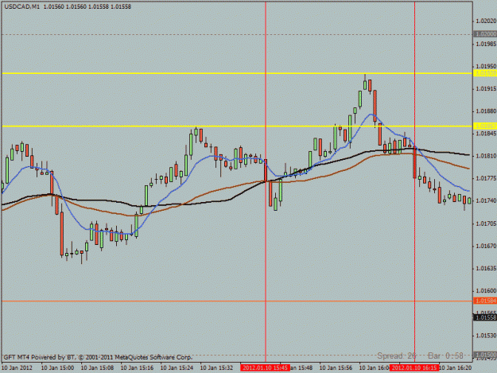Click the long red candle on the 16:15 line
497x373 pixels.
pyautogui.click(x=414, y=162)
